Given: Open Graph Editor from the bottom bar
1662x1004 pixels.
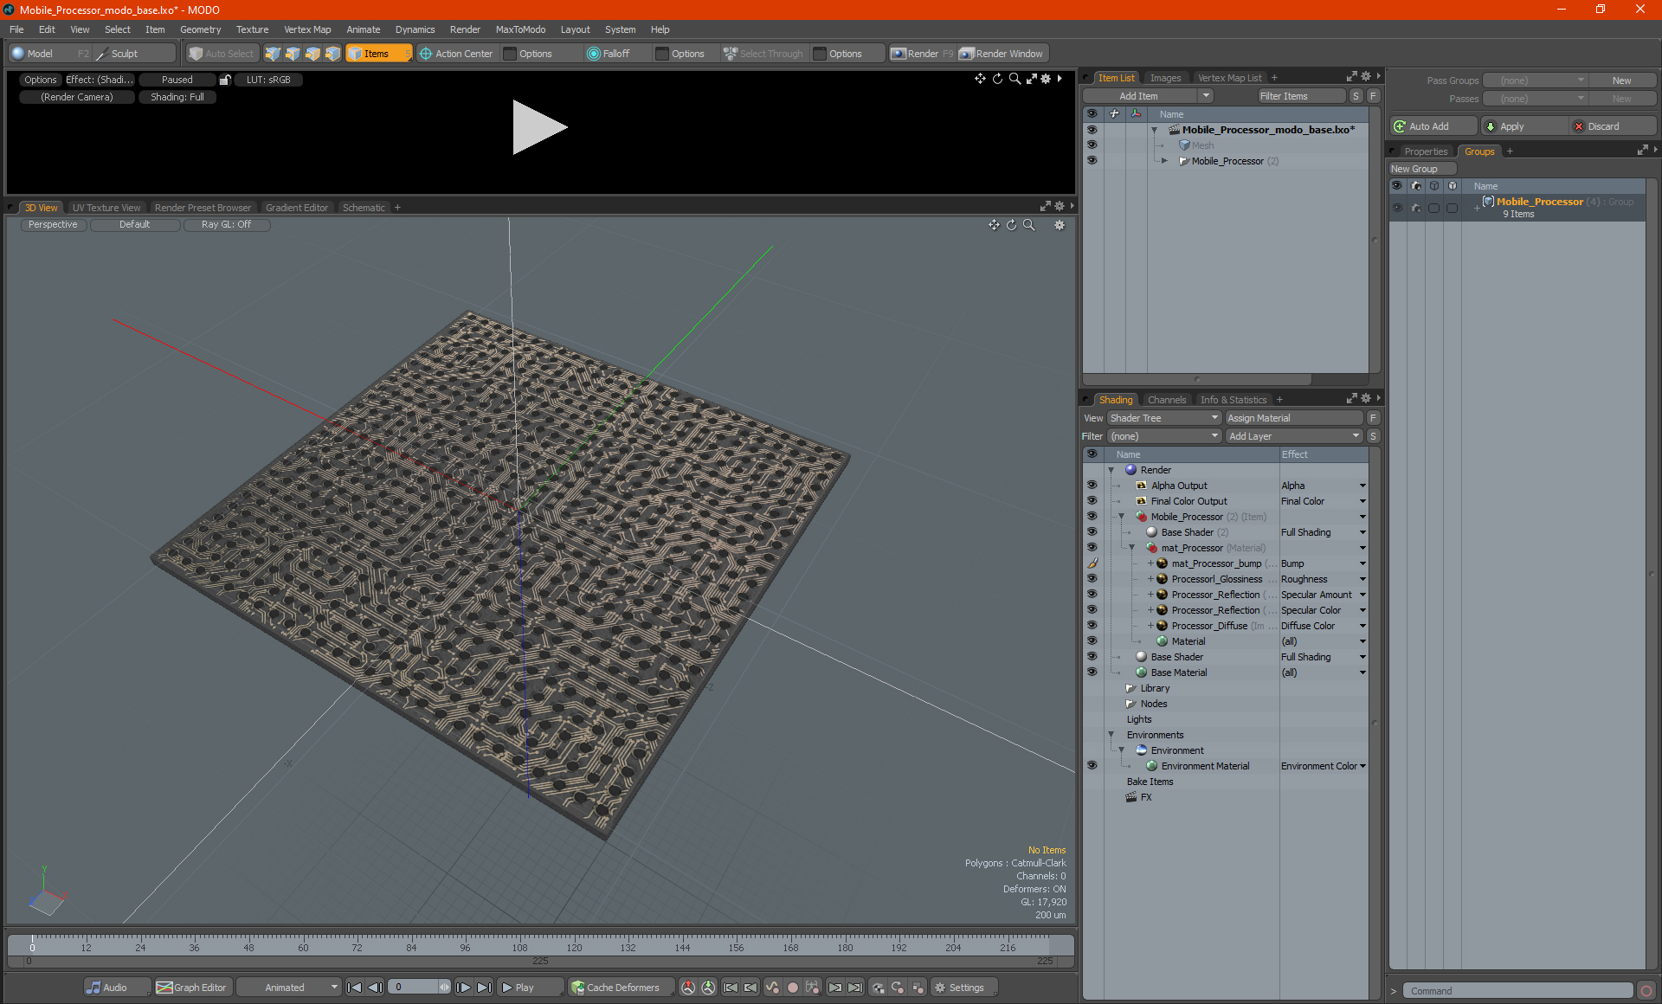Looking at the screenshot, I should [191, 988].
